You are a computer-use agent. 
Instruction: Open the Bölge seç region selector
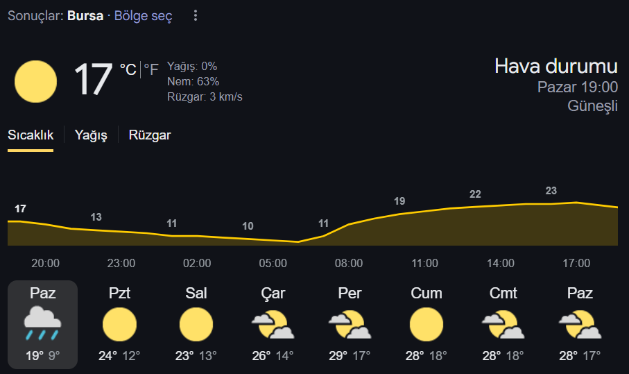pyautogui.click(x=144, y=16)
